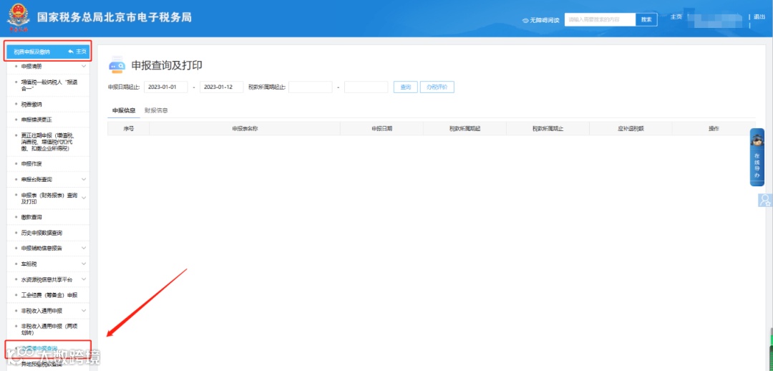
Task: Switch to the 财报信息 tab
Action: click(x=156, y=110)
